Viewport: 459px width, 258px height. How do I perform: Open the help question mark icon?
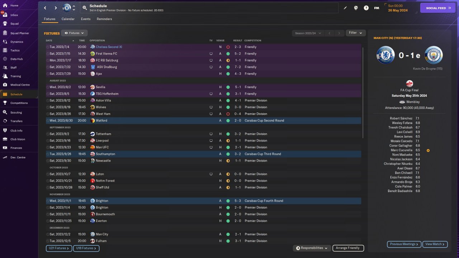366,8
